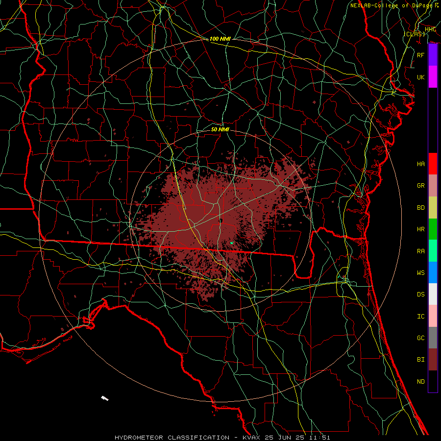Screen dimensions: 441x441
Task: Click the small cyan rain echo pixel
Action: pyautogui.click(x=232, y=243)
